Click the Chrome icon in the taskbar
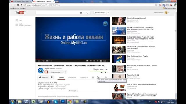This screenshot has width=186, height=104. 70,102
